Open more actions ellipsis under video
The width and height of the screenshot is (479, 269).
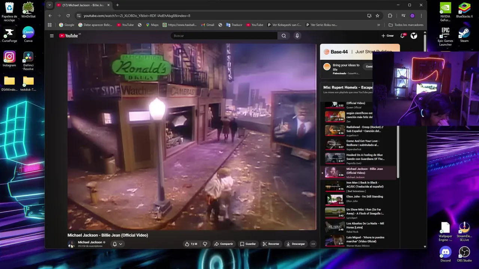tap(313, 244)
